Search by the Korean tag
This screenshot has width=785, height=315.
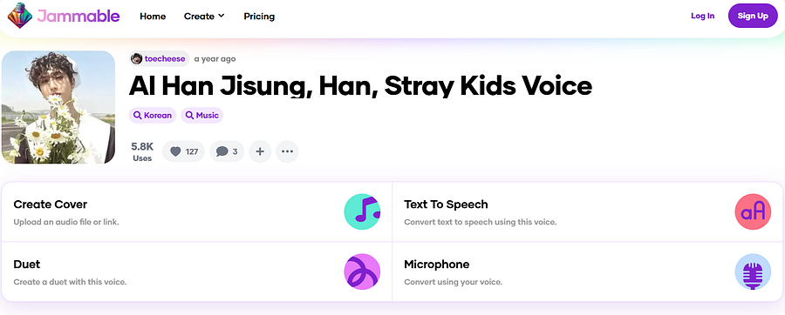click(153, 116)
